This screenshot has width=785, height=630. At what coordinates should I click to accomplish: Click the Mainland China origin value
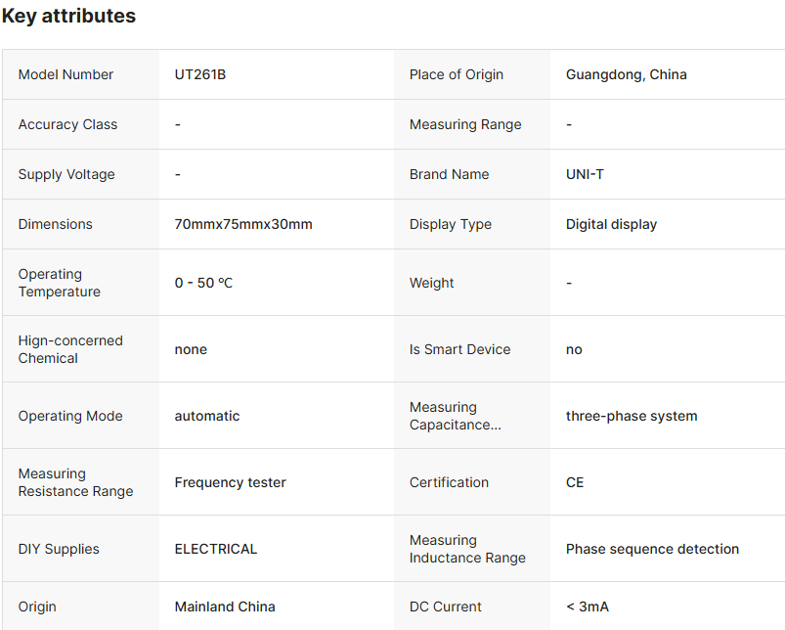click(x=225, y=607)
